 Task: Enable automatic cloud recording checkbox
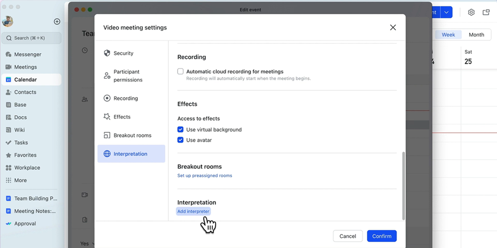click(181, 71)
